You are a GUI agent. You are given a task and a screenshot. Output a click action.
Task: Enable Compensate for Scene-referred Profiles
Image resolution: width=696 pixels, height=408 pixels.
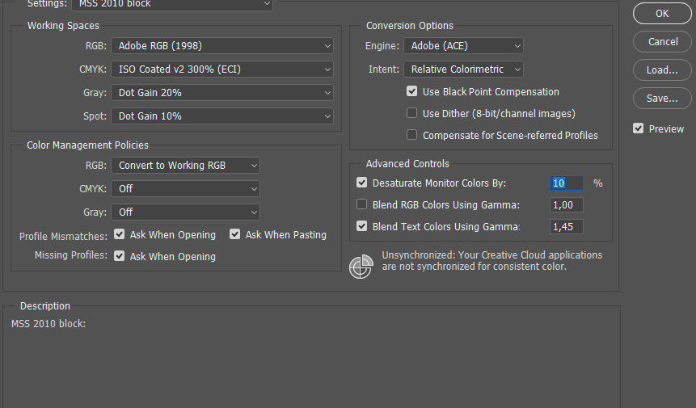(412, 136)
